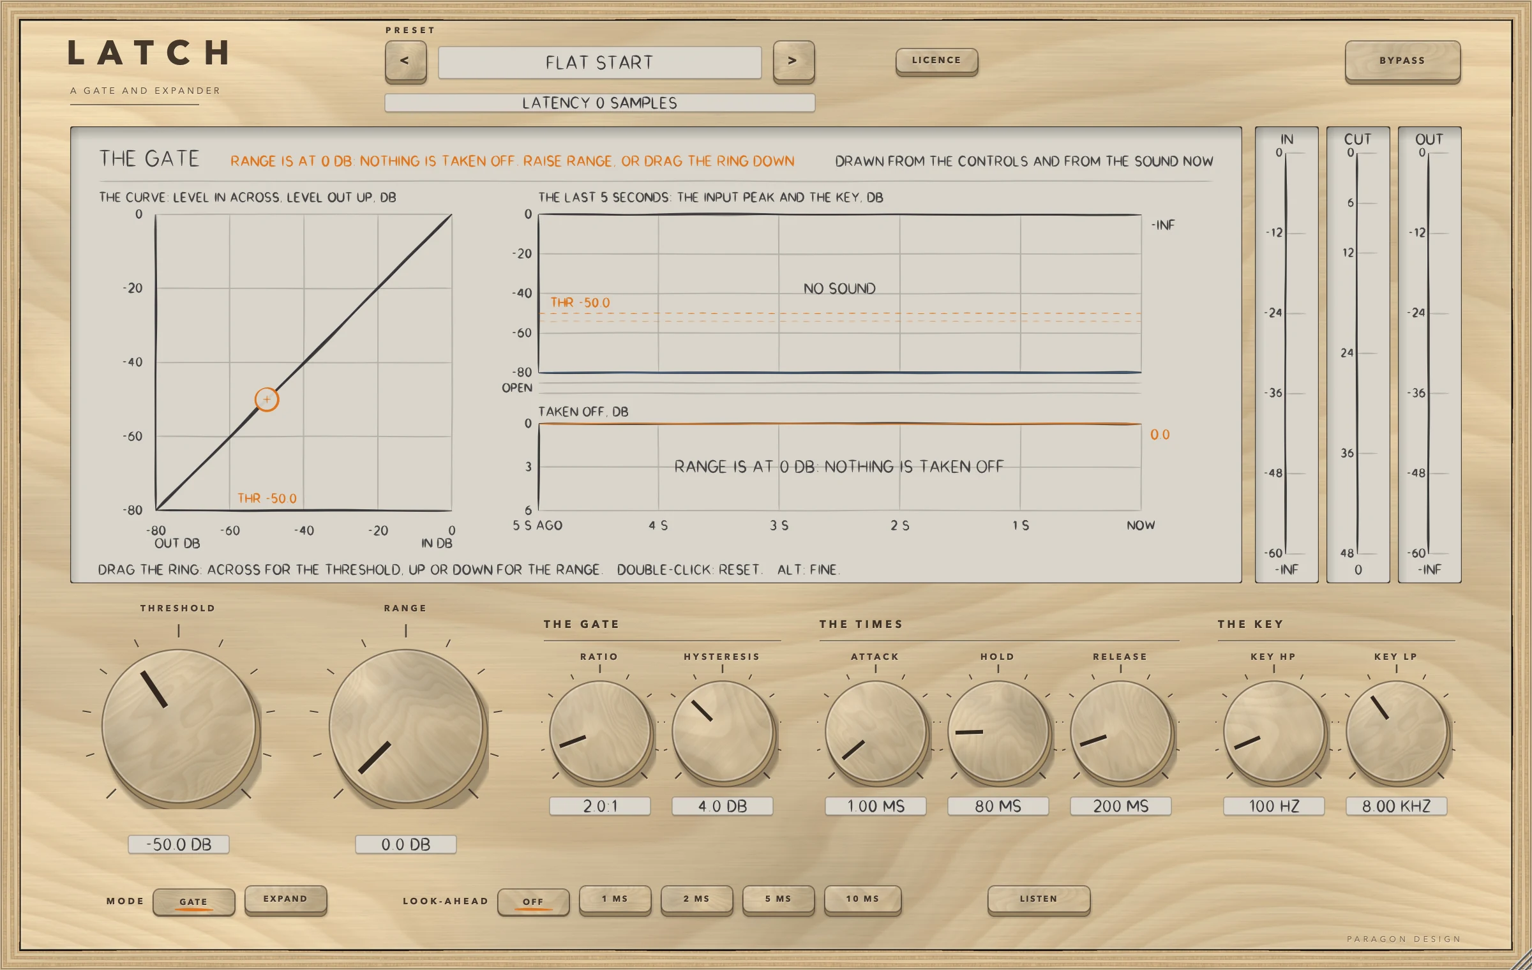Set look-ahead to OFF
The image size is (1532, 970).
(x=533, y=901)
